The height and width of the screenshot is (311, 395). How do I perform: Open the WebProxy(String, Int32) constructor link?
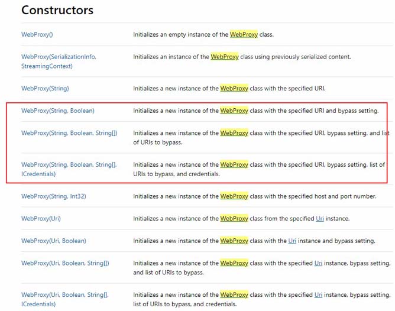[53, 196]
